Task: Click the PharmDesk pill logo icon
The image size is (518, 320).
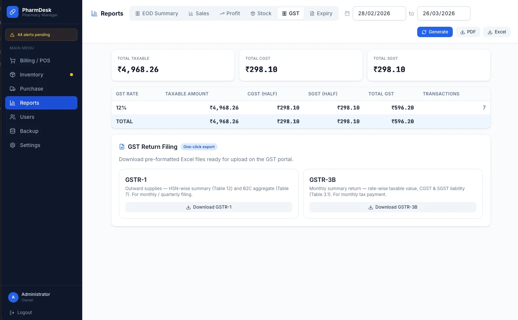Action: pos(13,12)
